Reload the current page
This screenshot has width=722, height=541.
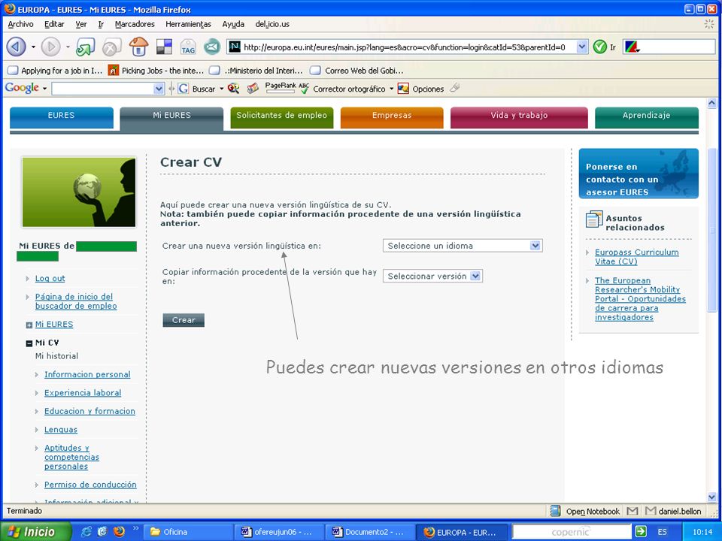[x=85, y=47]
